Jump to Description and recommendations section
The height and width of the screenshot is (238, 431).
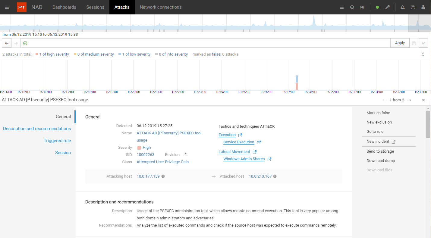click(x=37, y=129)
